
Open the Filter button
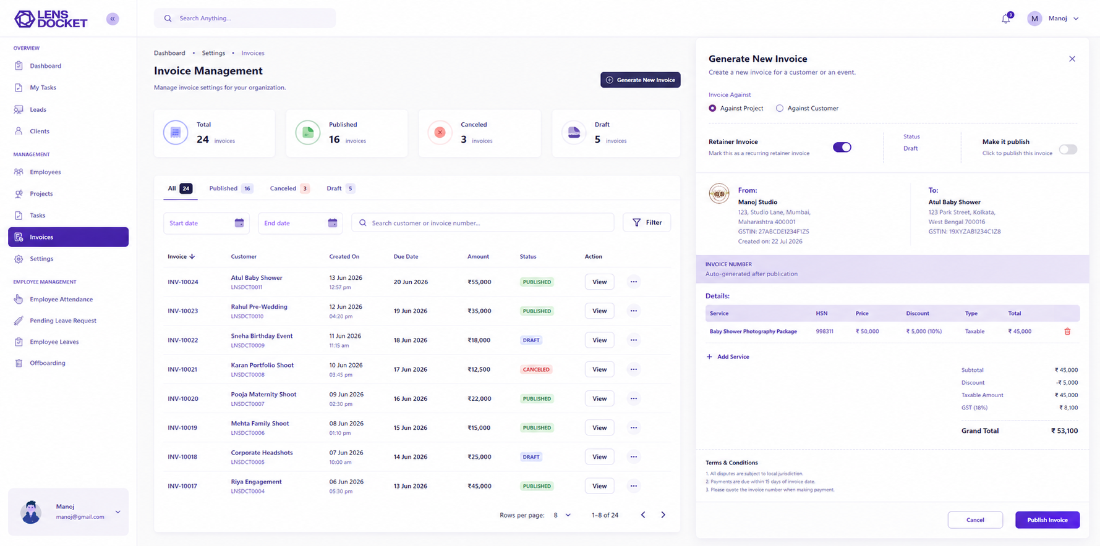coord(647,223)
